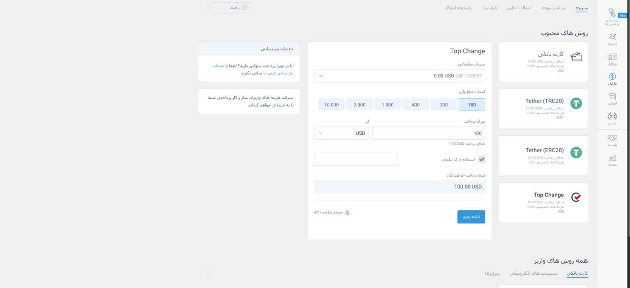Click the Challenge 20% badge sidebar icon

(612, 117)
